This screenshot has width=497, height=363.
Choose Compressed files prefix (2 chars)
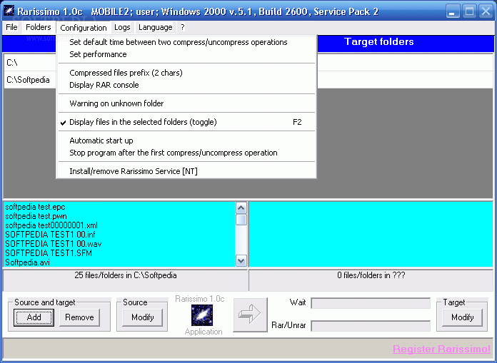186,73
